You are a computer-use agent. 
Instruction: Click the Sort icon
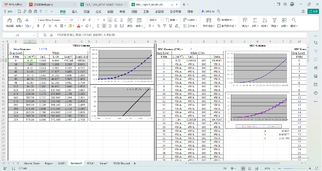[264, 20]
